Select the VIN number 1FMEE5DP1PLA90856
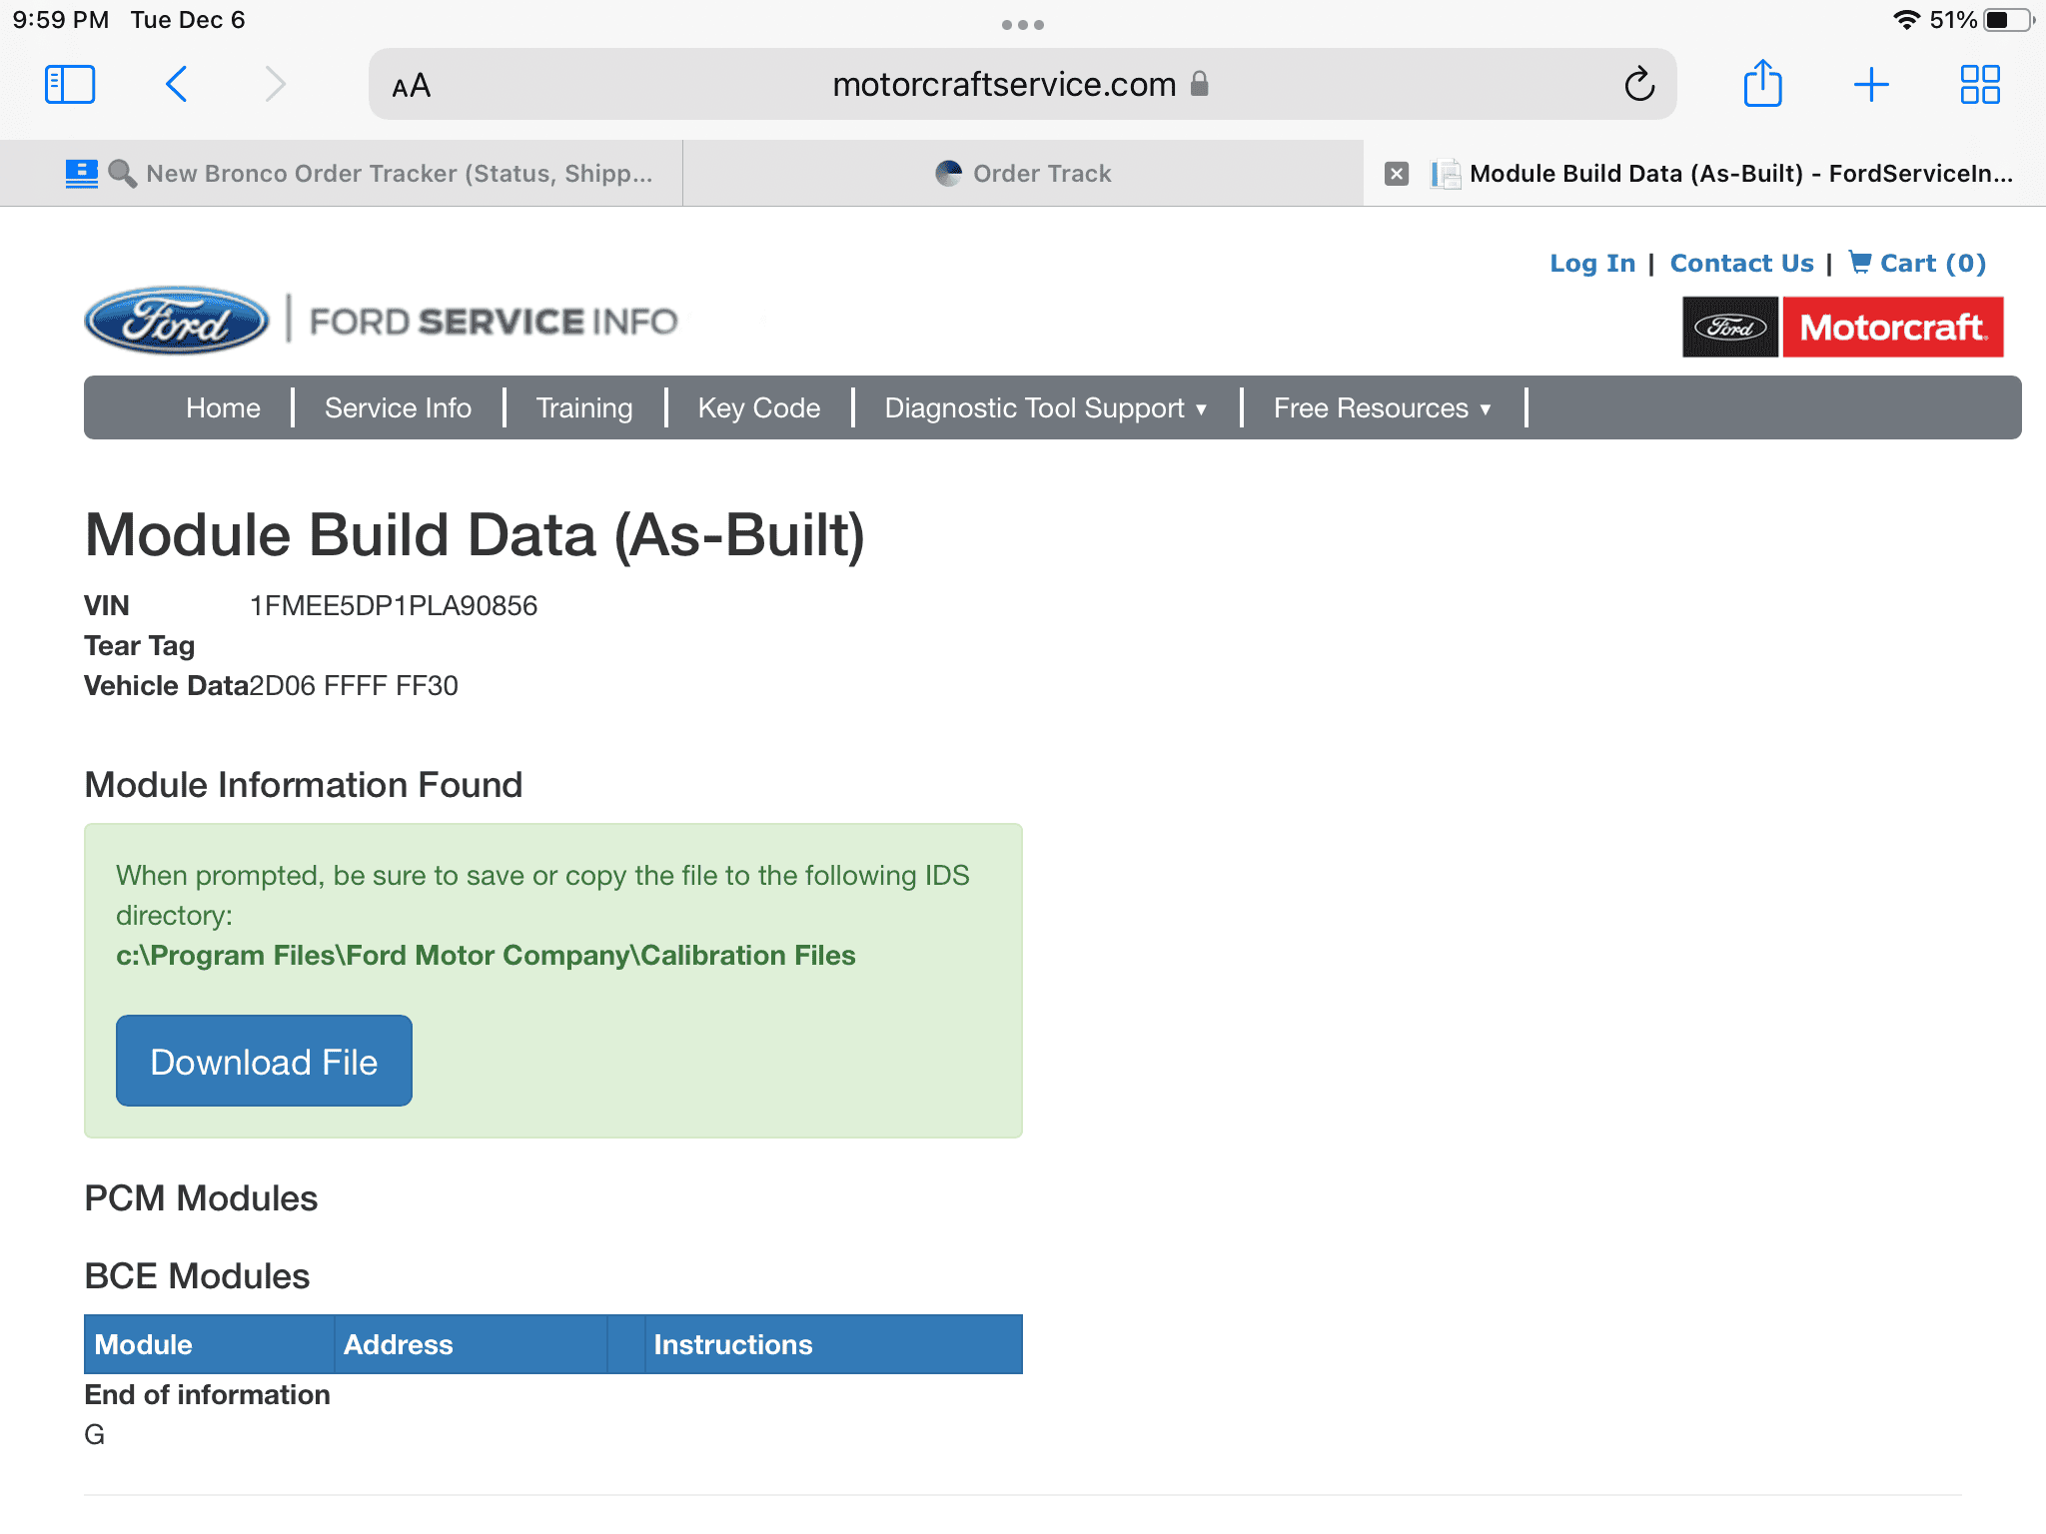 (393, 605)
